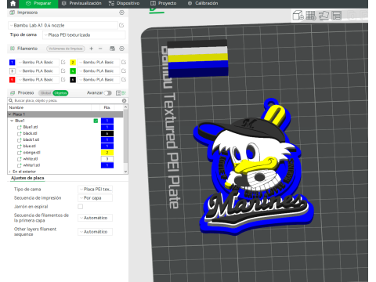Open filament settings gear icon

(x=121, y=49)
